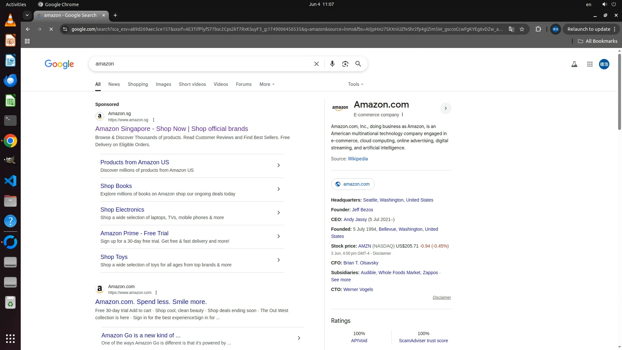
Task: Click the amazon.com website button
Action: click(x=353, y=184)
